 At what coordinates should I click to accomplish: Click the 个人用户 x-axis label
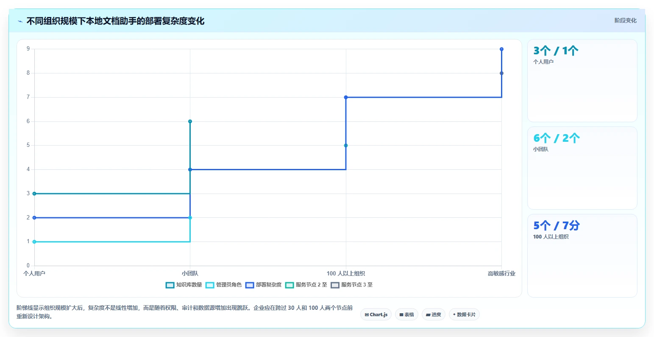[x=34, y=273]
